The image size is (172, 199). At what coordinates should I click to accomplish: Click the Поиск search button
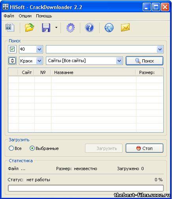tap(144, 61)
